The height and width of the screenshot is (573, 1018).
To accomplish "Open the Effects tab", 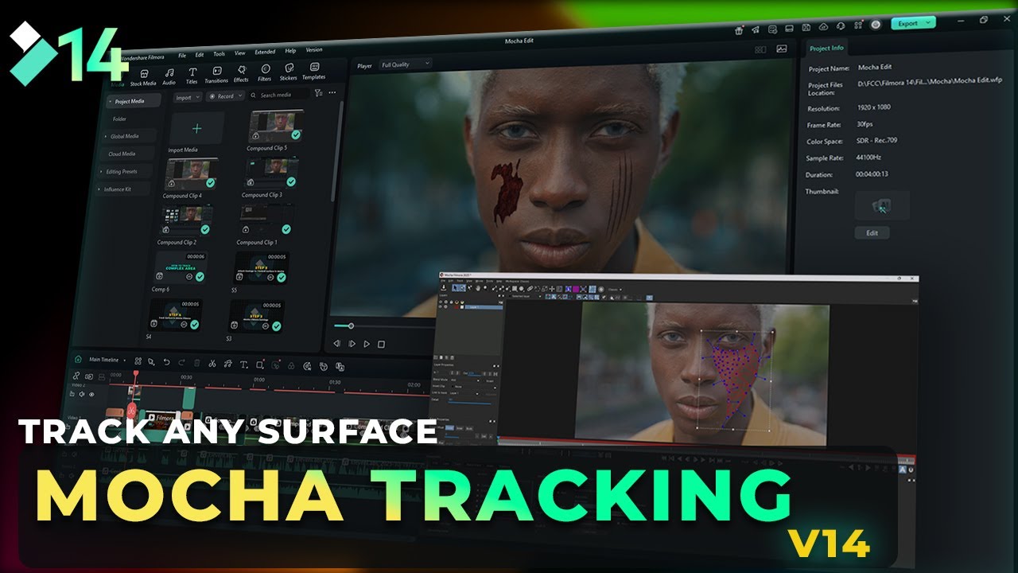I will click(241, 73).
